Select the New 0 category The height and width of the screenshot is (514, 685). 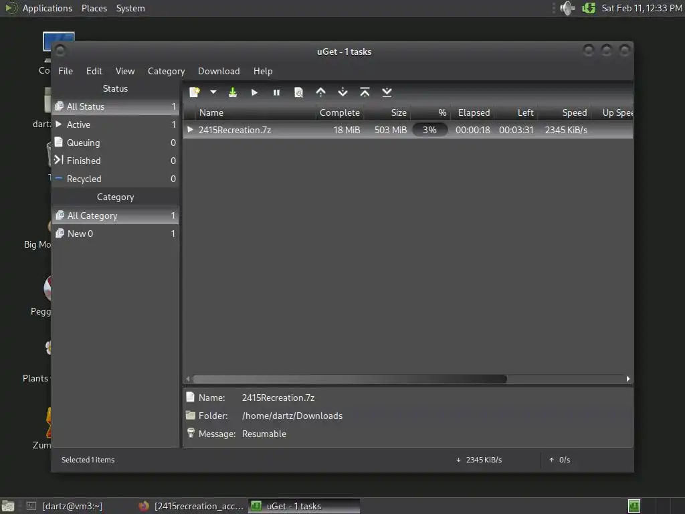(x=116, y=234)
